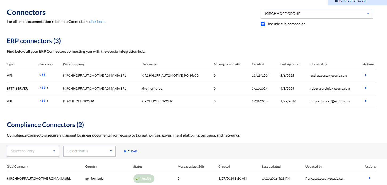Click direction icon in KIRCHHOFF_AUTOMOTIVE_RO_PROD row
Image resolution: width=387 pixels, height=185 pixels.
point(42,75)
